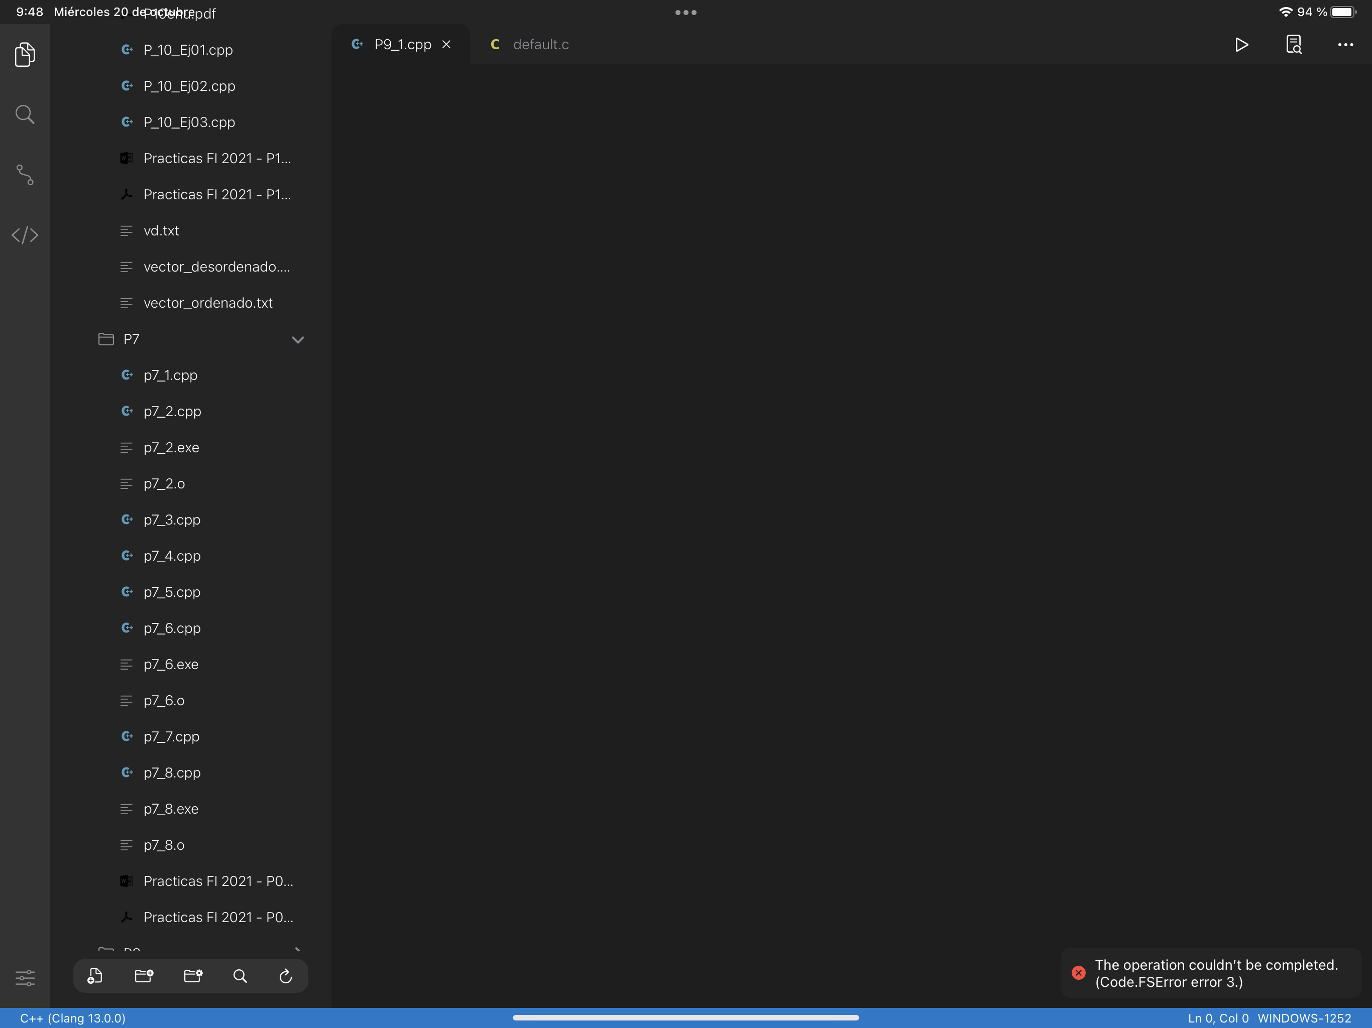The image size is (1372, 1028).
Task: Create a new folder with bottom toolbar icon
Action: click(x=144, y=976)
